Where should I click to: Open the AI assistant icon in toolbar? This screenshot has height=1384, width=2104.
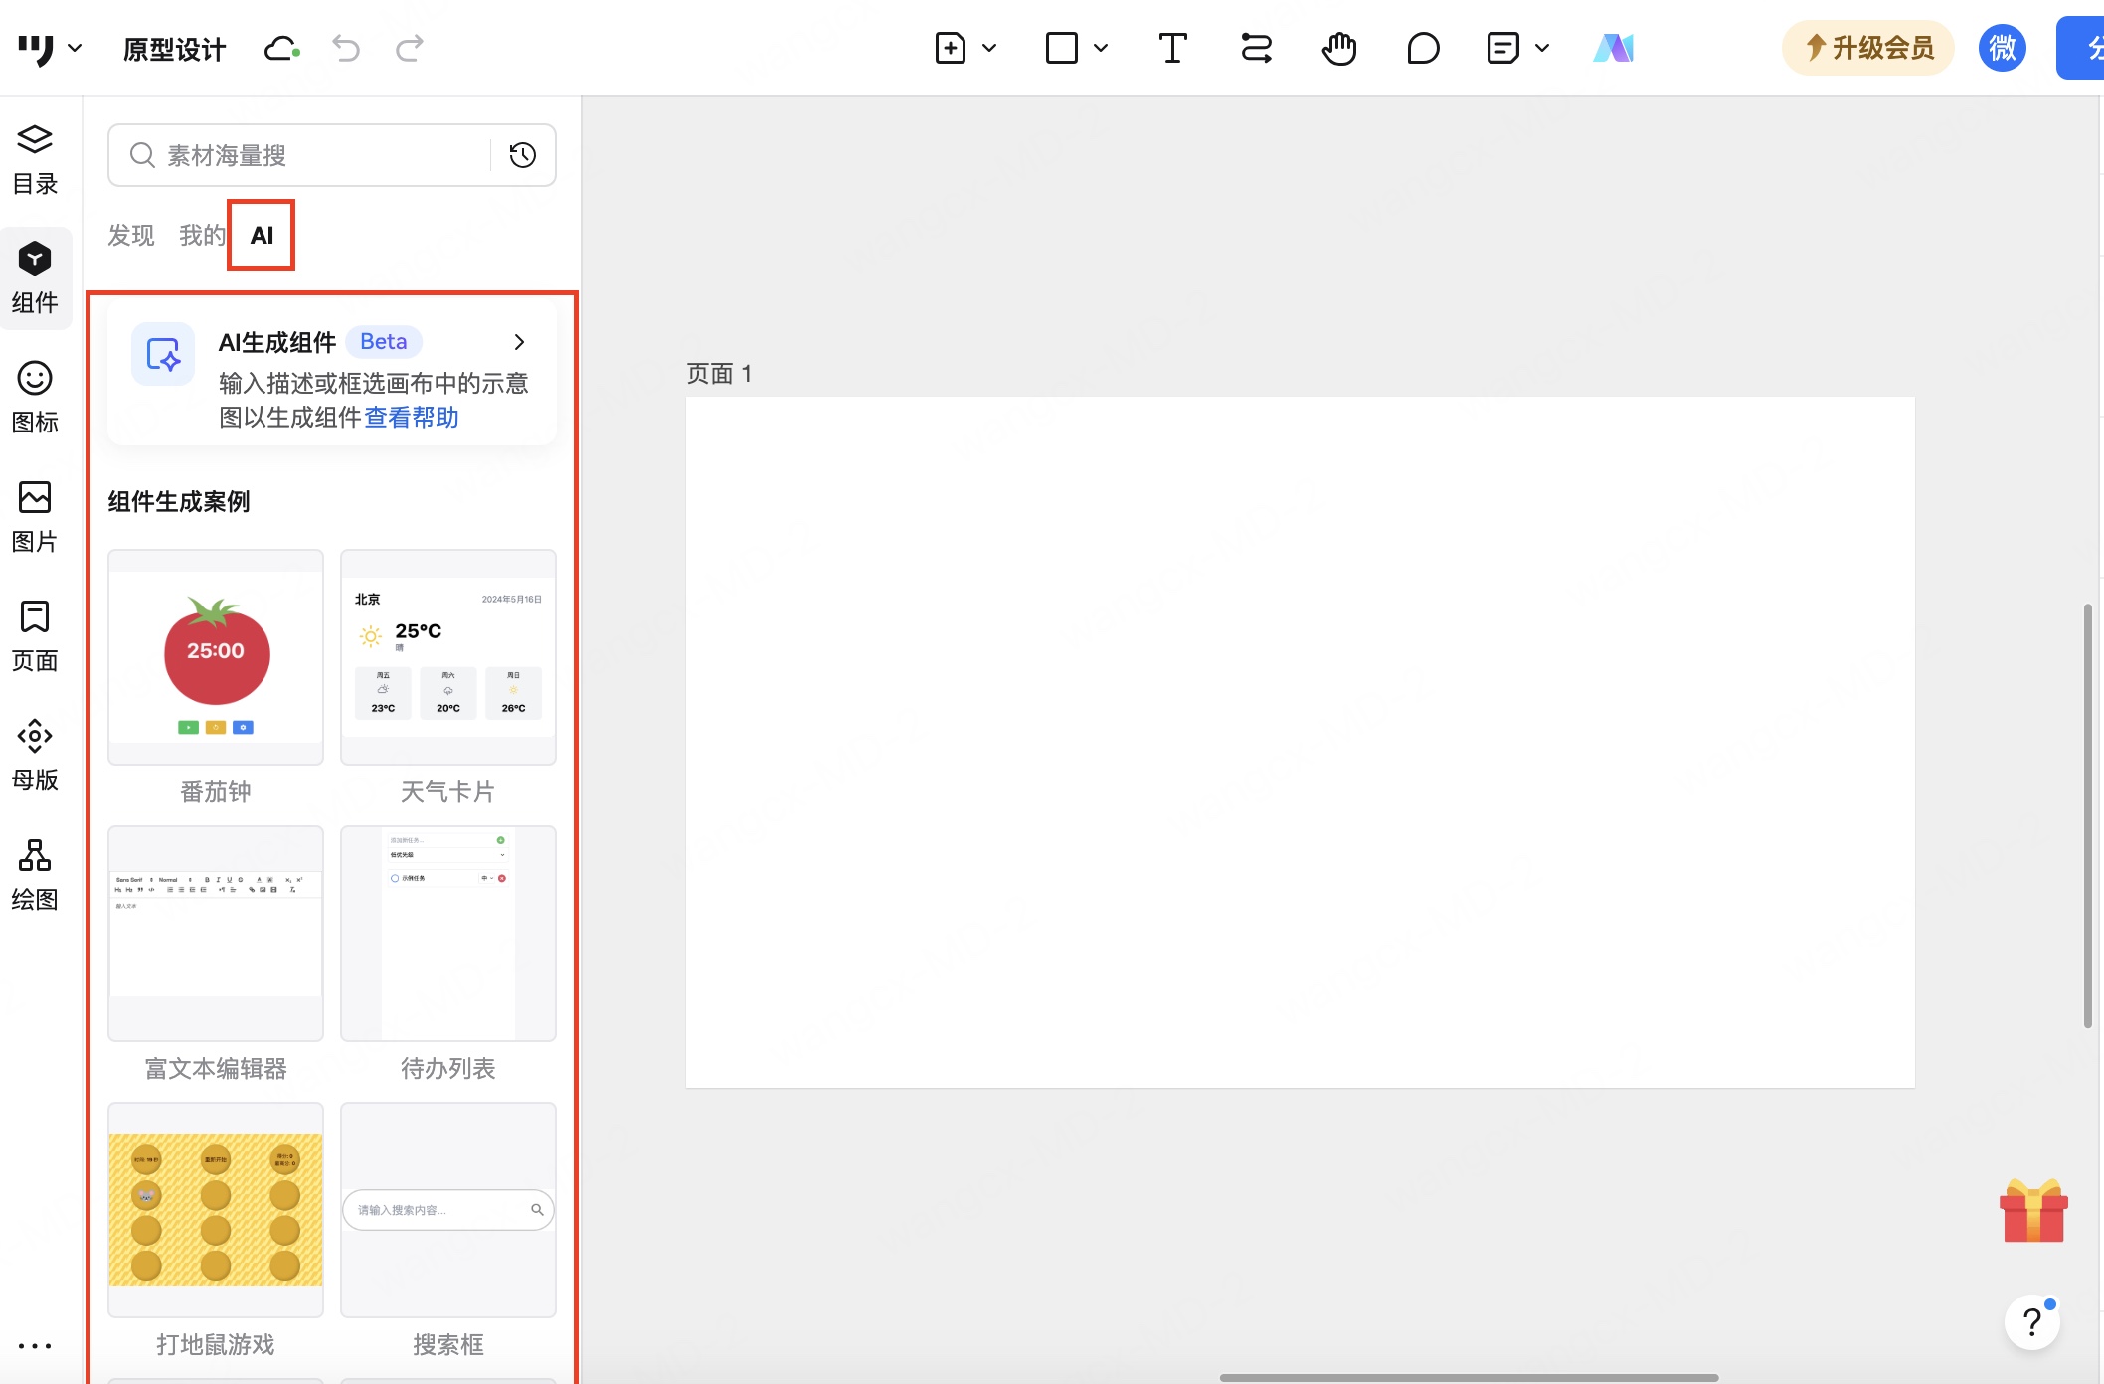(x=1613, y=48)
